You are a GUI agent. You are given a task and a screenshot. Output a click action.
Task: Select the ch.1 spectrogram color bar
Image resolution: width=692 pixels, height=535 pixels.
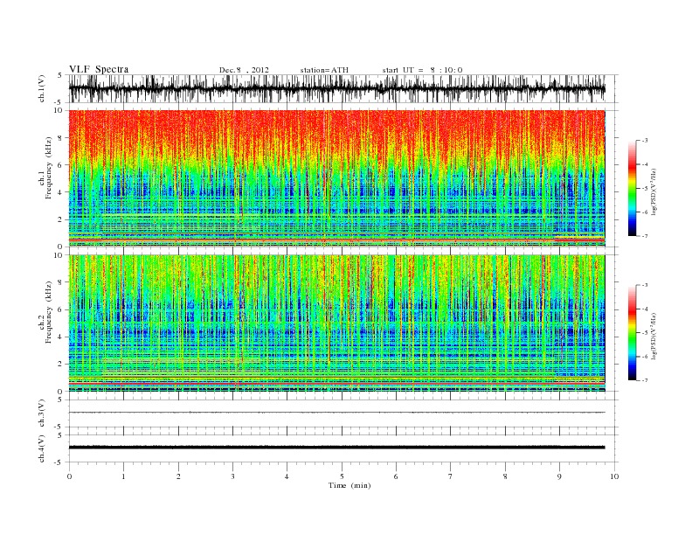tap(632, 188)
